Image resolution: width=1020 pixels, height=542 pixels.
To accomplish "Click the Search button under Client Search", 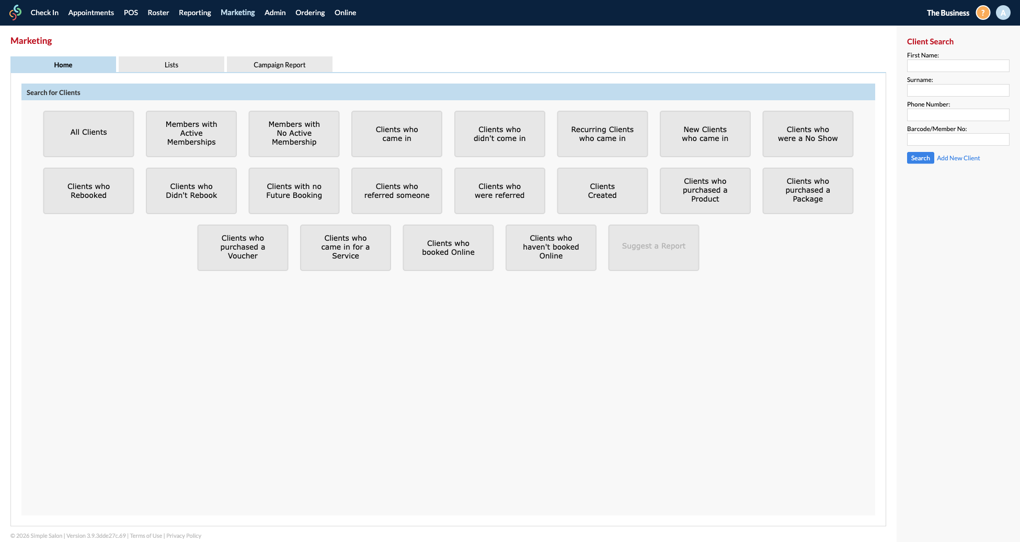I will (x=920, y=157).
